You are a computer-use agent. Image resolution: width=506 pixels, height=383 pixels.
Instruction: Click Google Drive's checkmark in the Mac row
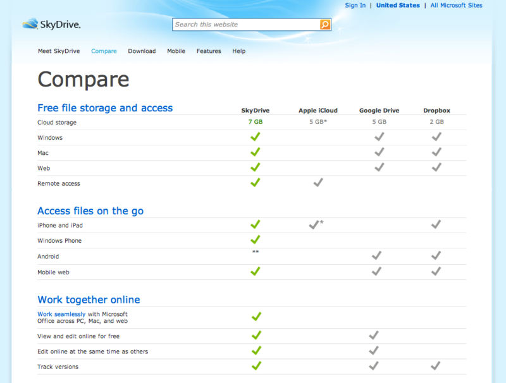point(379,152)
